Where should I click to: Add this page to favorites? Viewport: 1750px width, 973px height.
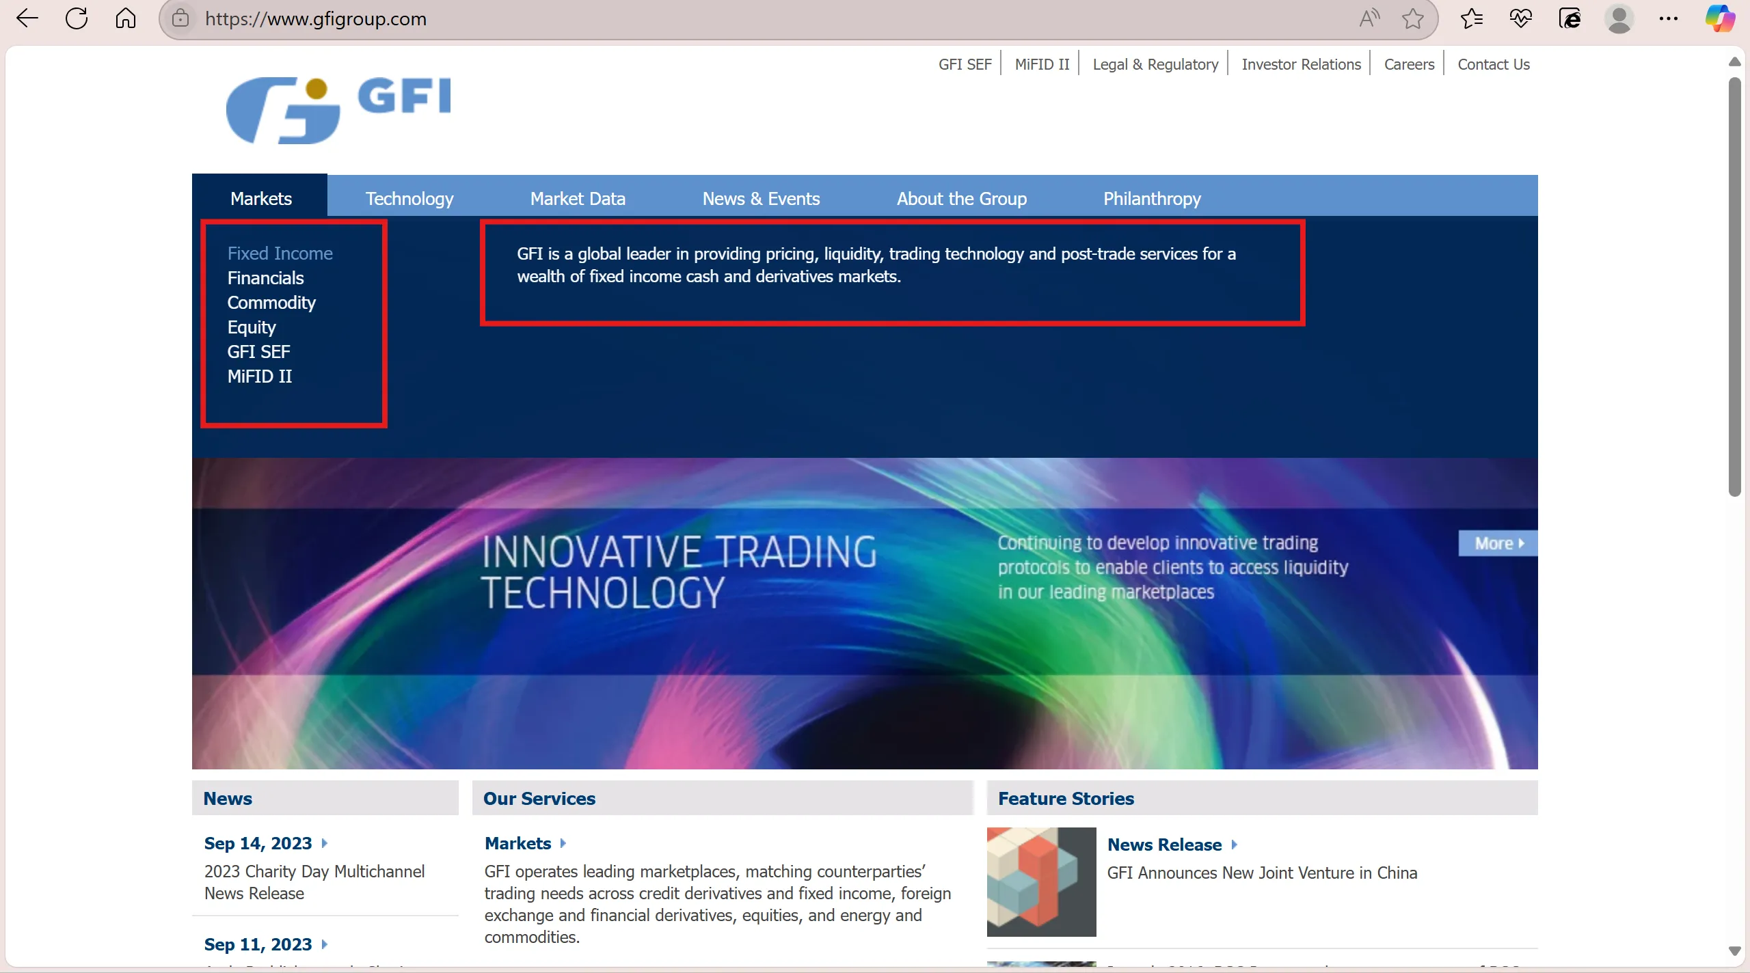(x=1413, y=18)
